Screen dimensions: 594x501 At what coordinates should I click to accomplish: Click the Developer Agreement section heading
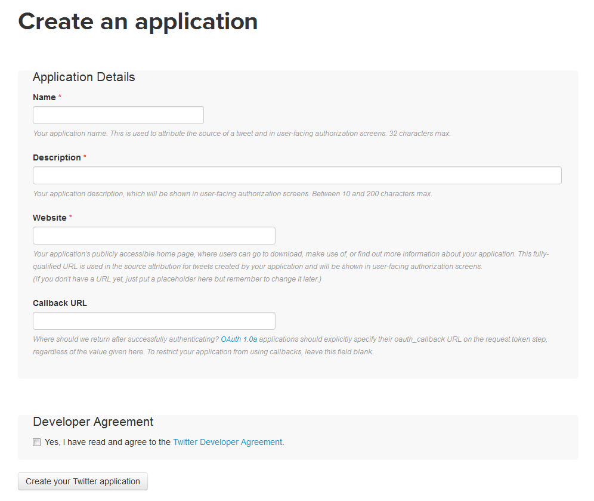click(93, 422)
